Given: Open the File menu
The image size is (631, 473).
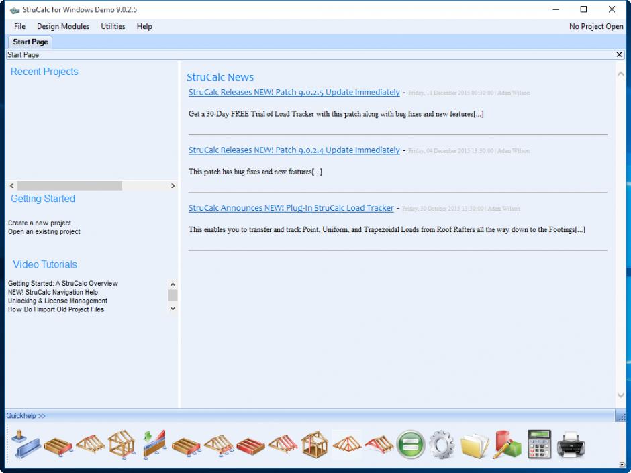Looking at the screenshot, I should (x=19, y=27).
